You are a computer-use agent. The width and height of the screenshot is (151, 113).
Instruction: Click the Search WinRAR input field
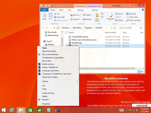tap(128, 28)
